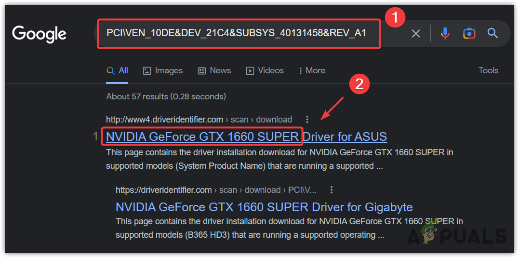
Task: Switch to the Videos tab
Action: point(265,70)
